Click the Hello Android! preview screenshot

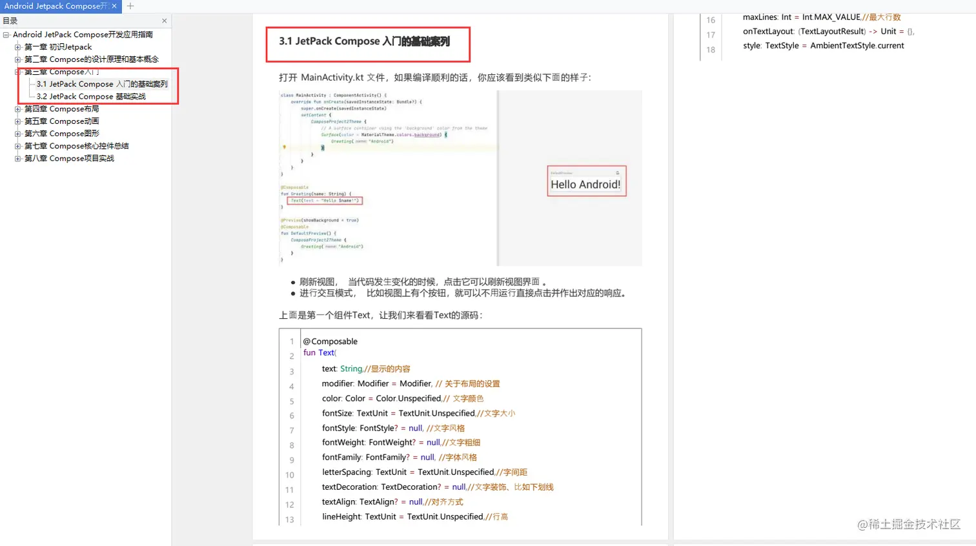(585, 181)
